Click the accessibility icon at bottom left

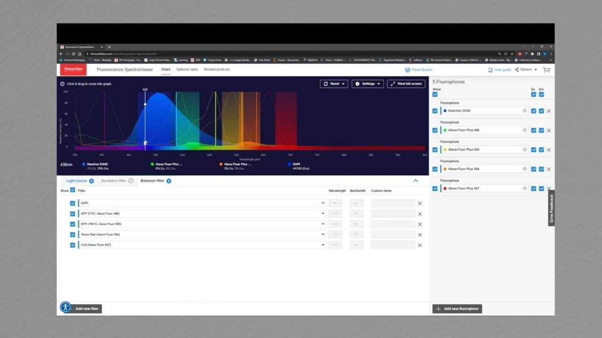(x=65, y=307)
